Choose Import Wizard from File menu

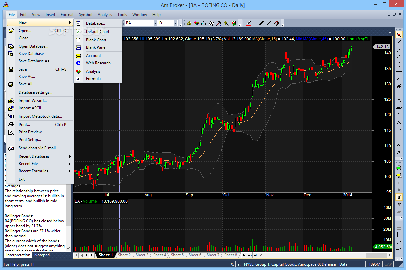click(x=40, y=101)
